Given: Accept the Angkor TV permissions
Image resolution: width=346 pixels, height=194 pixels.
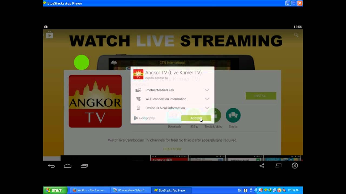Looking at the screenshot, I should (196, 118).
